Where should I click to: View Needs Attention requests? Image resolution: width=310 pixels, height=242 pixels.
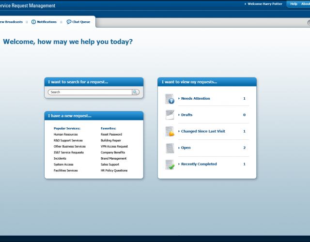[x=196, y=98]
